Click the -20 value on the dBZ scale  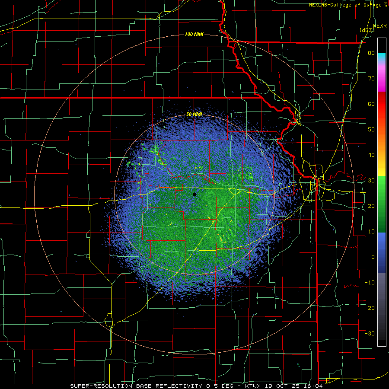(x=370, y=308)
